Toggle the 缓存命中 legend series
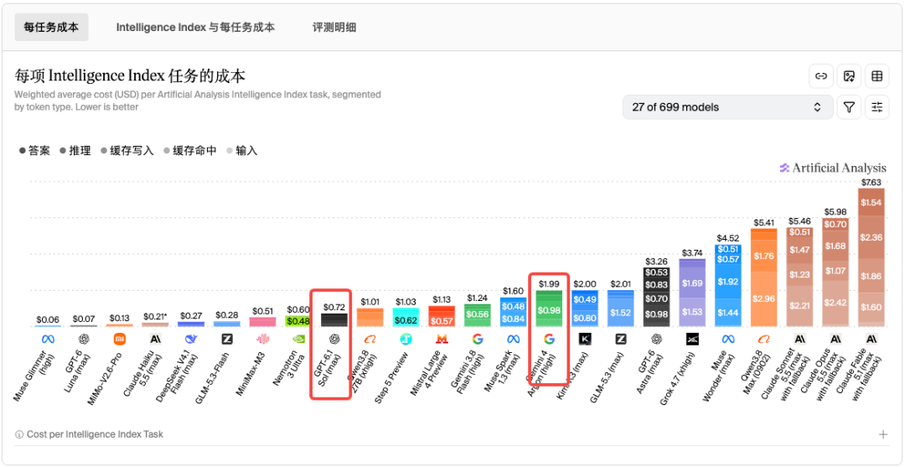Image resolution: width=905 pixels, height=467 pixels. coord(190,151)
